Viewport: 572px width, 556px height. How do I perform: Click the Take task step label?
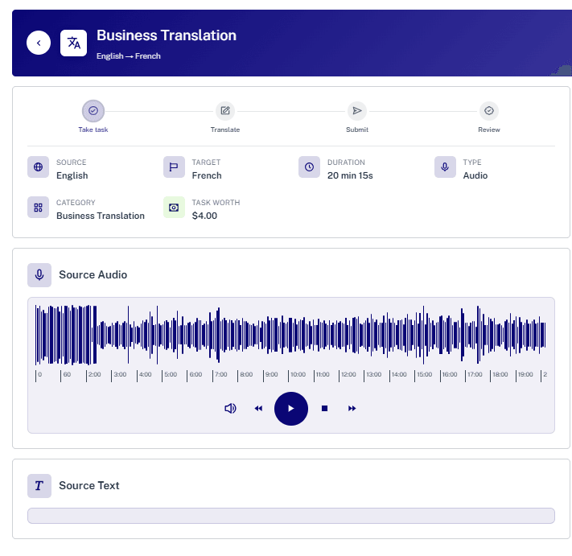coord(93,130)
